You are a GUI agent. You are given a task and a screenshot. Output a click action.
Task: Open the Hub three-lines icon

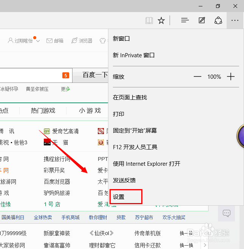click(x=185, y=20)
